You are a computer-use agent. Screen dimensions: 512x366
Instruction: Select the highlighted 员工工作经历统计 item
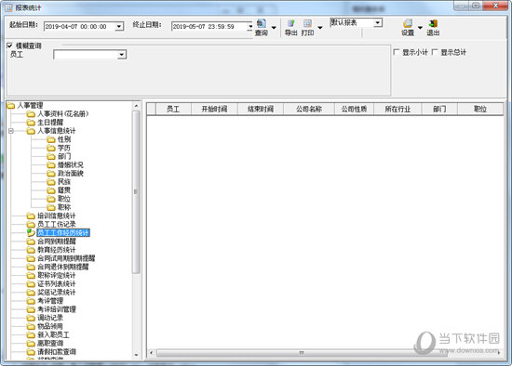[63, 233]
